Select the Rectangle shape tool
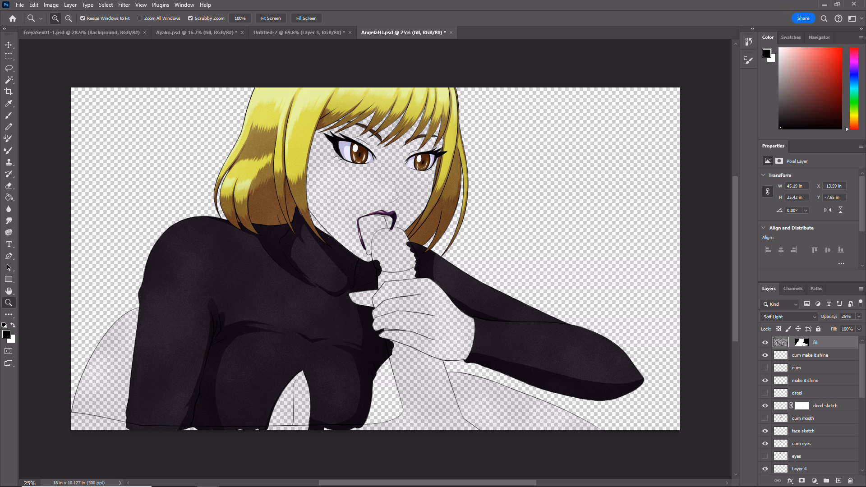The height and width of the screenshot is (487, 866). coord(9,279)
